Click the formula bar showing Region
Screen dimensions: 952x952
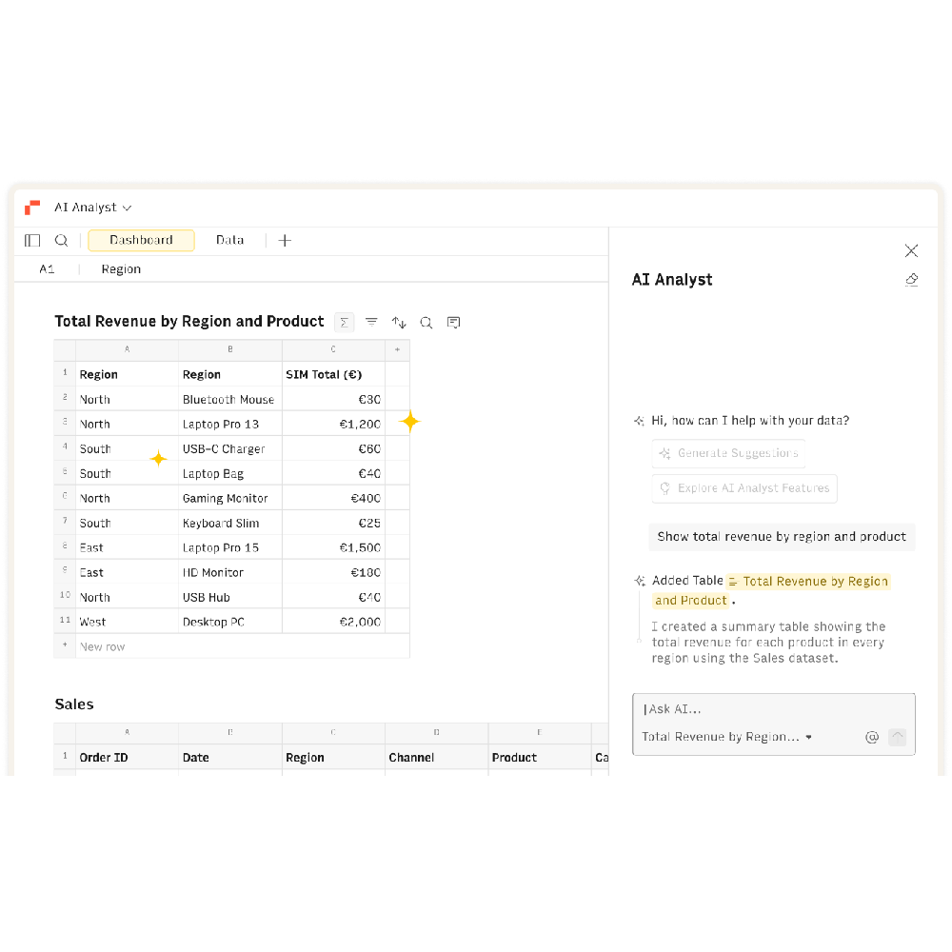[121, 269]
